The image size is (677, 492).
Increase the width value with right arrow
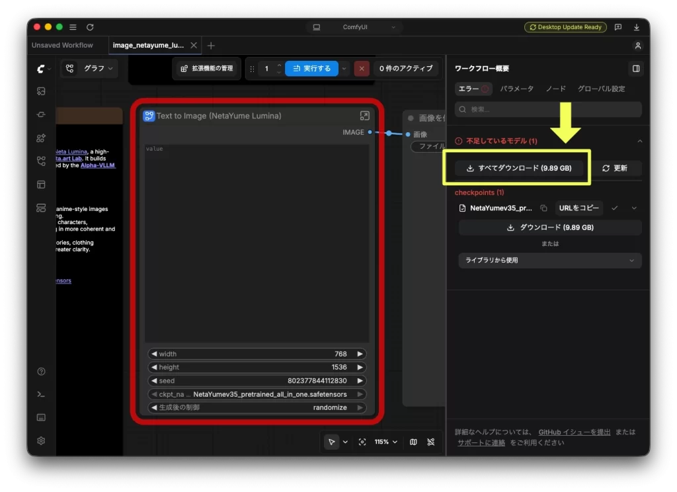coord(360,354)
